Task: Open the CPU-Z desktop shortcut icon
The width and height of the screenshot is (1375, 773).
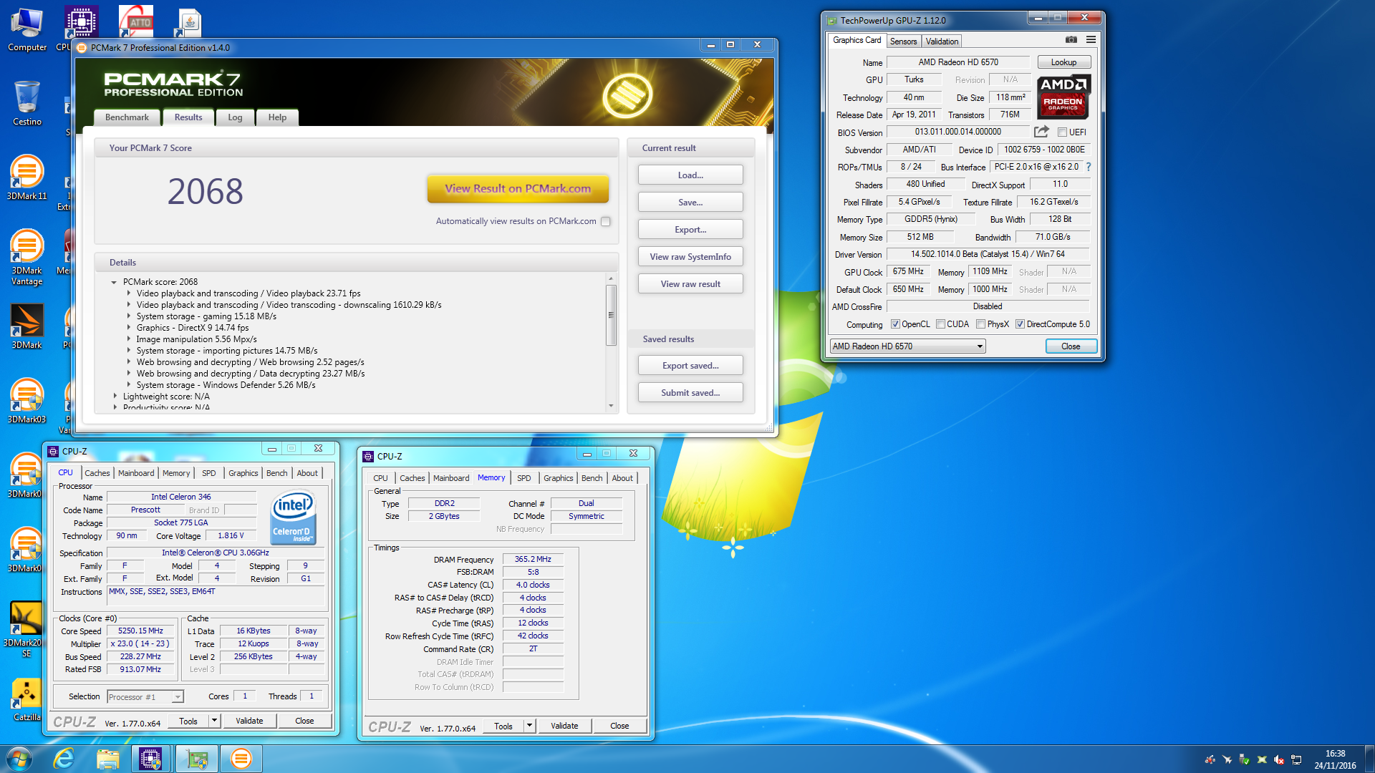Action: pos(80,21)
